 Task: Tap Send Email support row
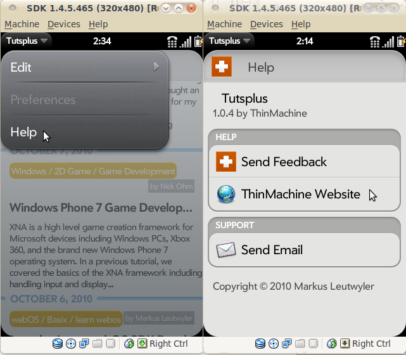(304, 250)
